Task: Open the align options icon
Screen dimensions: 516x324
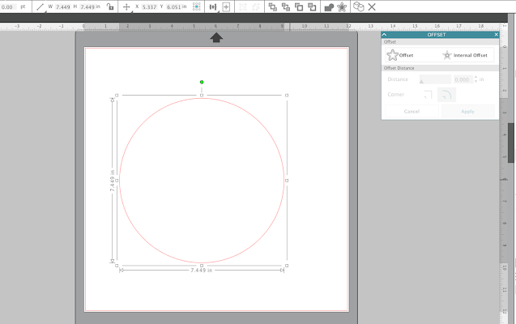Action: pos(213,7)
